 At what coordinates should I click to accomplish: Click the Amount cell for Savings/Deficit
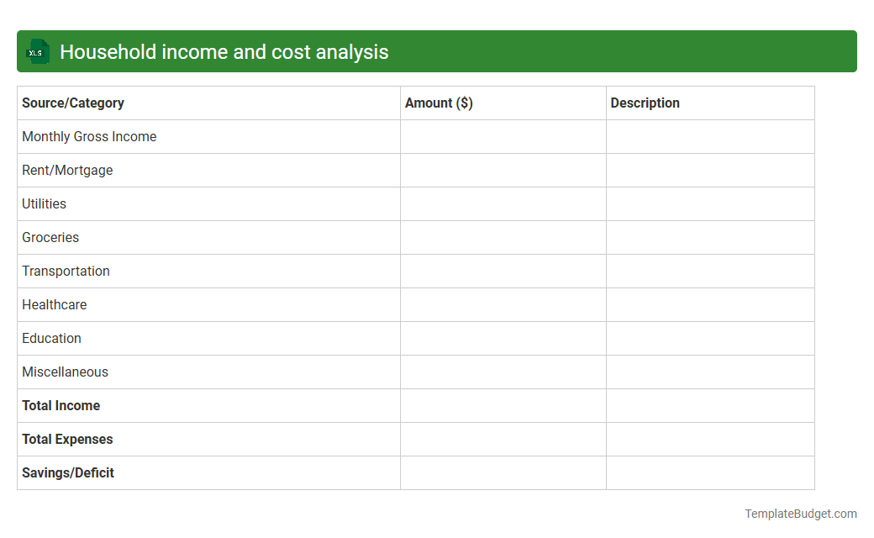503,472
